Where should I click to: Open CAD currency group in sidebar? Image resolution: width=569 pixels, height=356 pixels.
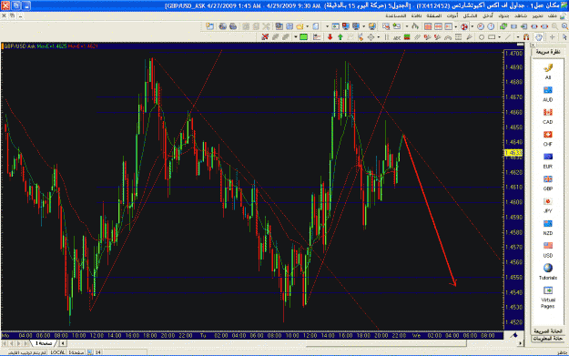(x=547, y=116)
